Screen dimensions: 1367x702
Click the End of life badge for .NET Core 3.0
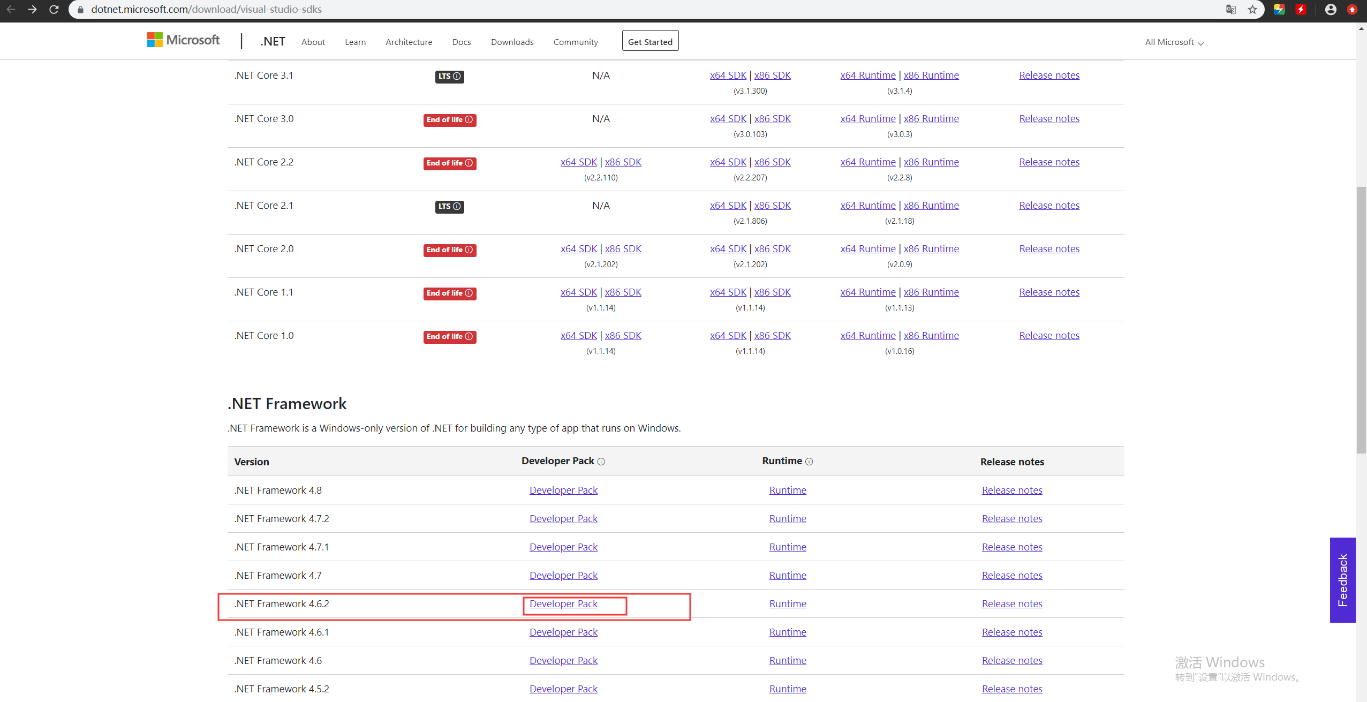450,119
